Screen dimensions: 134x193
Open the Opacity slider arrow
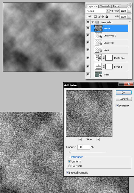coord(129,11)
